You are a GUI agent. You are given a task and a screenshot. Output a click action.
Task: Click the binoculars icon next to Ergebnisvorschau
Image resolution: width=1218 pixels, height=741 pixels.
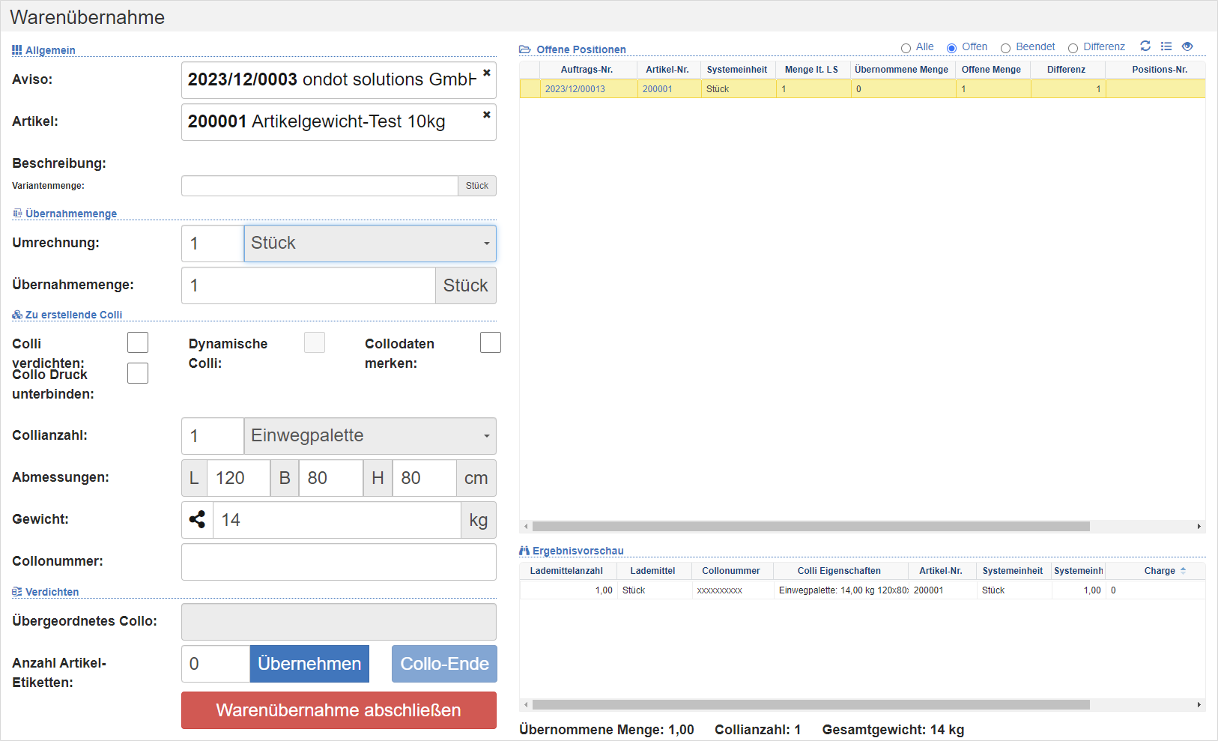click(x=524, y=551)
